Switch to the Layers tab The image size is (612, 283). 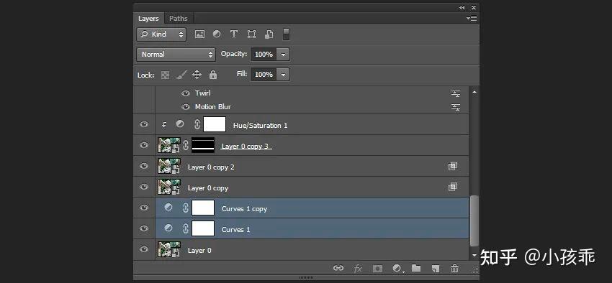coord(149,19)
